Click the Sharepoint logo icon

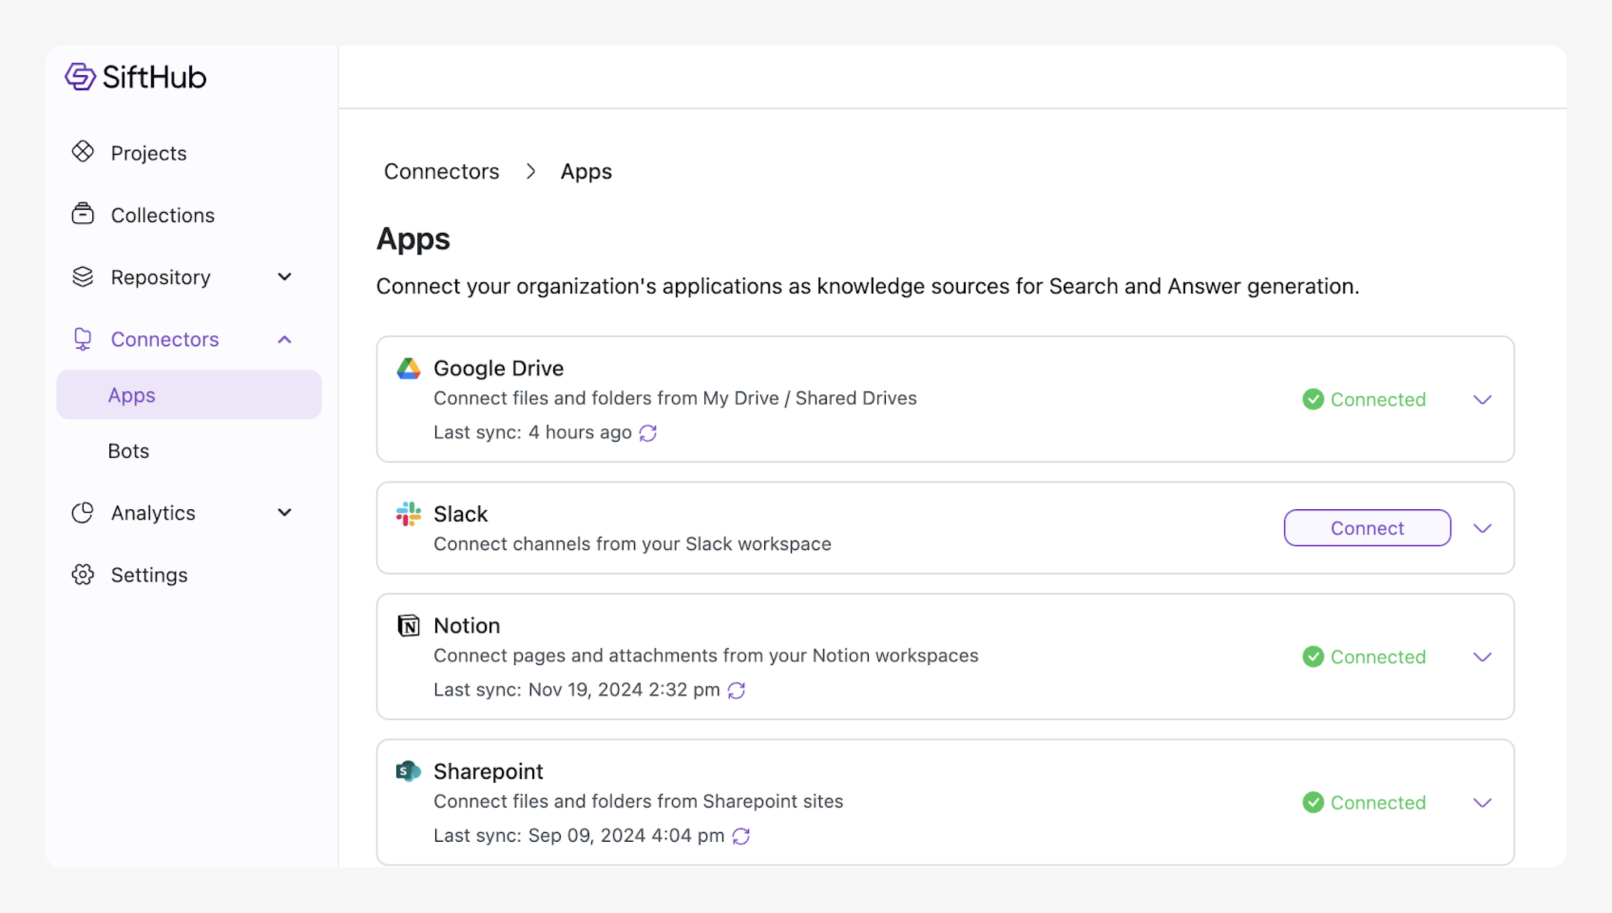click(x=408, y=771)
